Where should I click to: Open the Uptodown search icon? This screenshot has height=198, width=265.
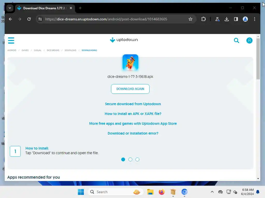pyautogui.click(x=237, y=40)
